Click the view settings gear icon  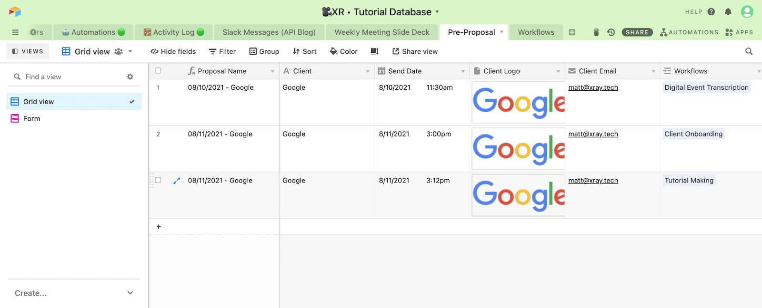click(130, 77)
